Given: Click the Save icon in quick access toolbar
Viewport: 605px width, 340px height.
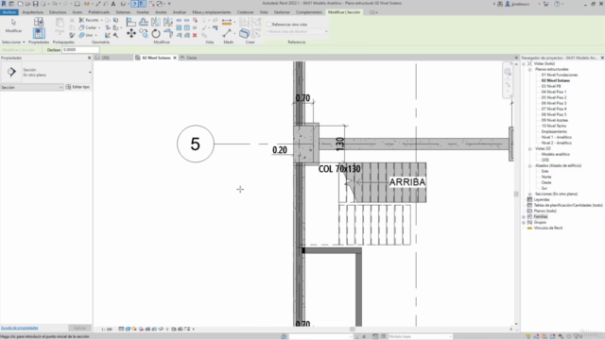Looking at the screenshot, I should point(35,4).
